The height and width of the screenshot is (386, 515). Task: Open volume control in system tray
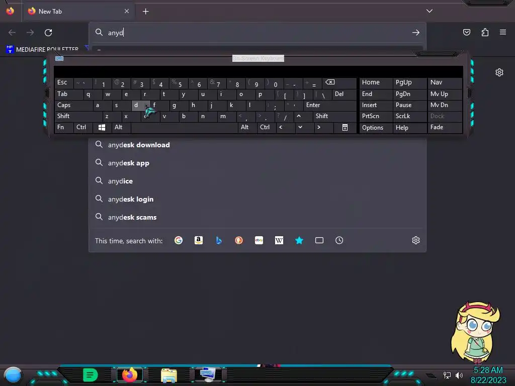click(459, 375)
